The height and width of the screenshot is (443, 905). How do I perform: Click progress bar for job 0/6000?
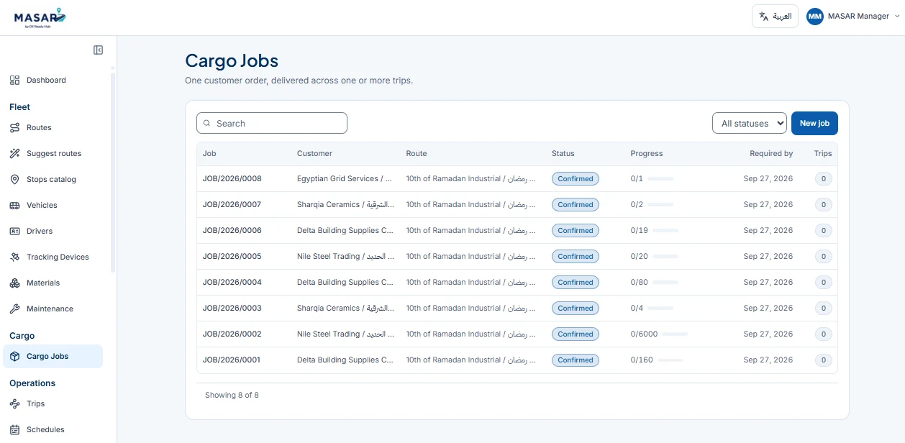(675, 334)
